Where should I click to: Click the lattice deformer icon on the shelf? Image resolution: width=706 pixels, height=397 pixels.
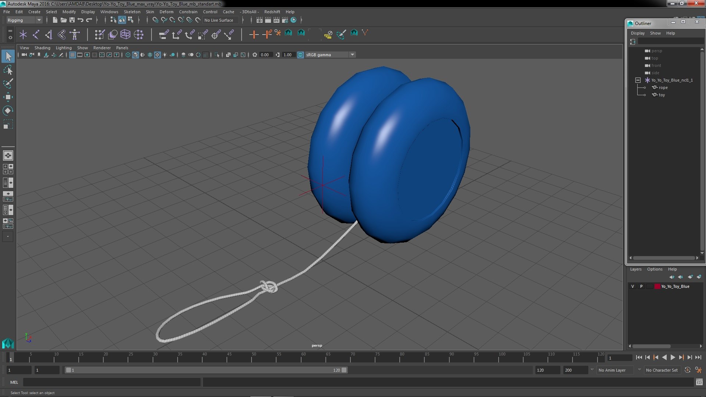(x=125, y=35)
